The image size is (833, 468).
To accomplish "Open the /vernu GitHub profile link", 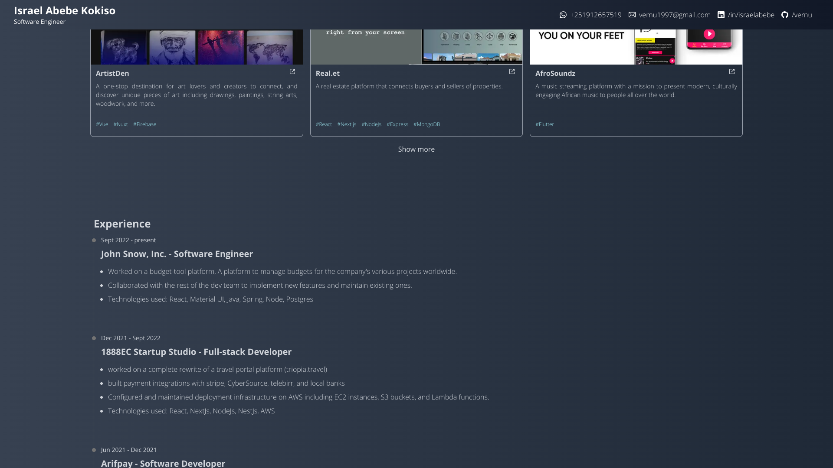I will pyautogui.click(x=802, y=15).
